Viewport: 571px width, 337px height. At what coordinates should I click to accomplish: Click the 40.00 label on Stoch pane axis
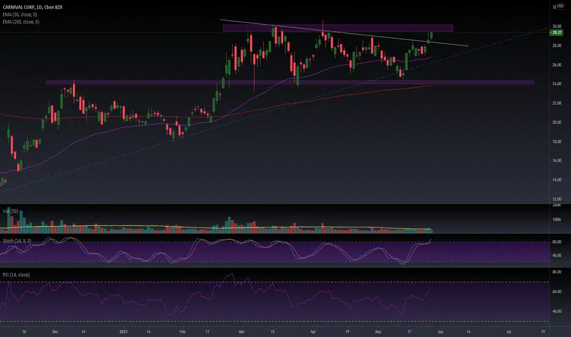(557, 256)
